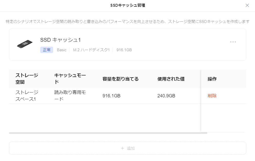Click the plus icon beside 追加
This screenshot has width=255, height=161.
122,148
